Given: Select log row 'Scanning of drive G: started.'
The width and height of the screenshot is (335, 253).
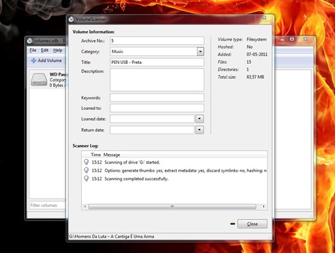Looking at the screenshot, I should (175, 162).
